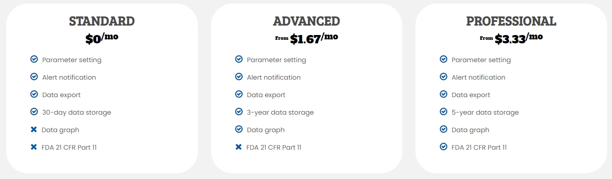Click the check icon next to Professional Data graph

click(x=444, y=129)
